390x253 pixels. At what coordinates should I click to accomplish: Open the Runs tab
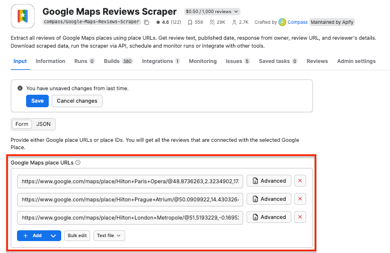coord(84,61)
